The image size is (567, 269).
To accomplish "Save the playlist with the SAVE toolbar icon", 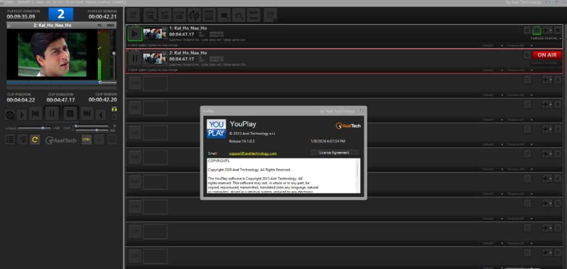I will pyautogui.click(x=165, y=15).
